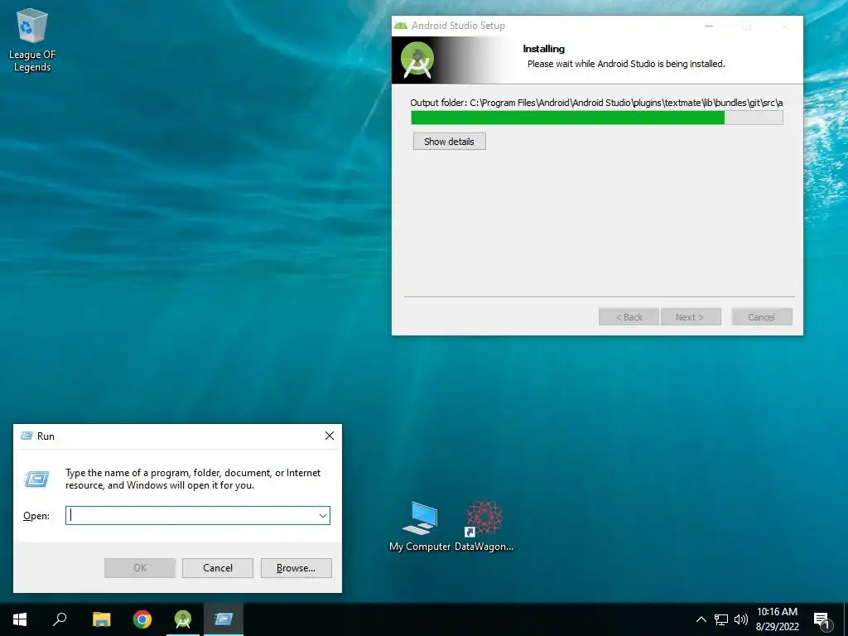Click Cancel in the Run dialog
Viewport: 848px width, 636px height.
pyautogui.click(x=218, y=568)
